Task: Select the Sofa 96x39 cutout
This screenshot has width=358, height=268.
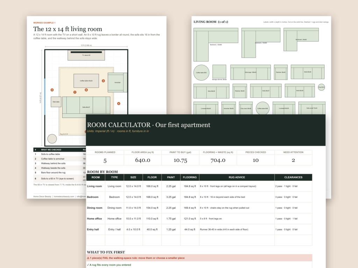Action: [x=212, y=91]
